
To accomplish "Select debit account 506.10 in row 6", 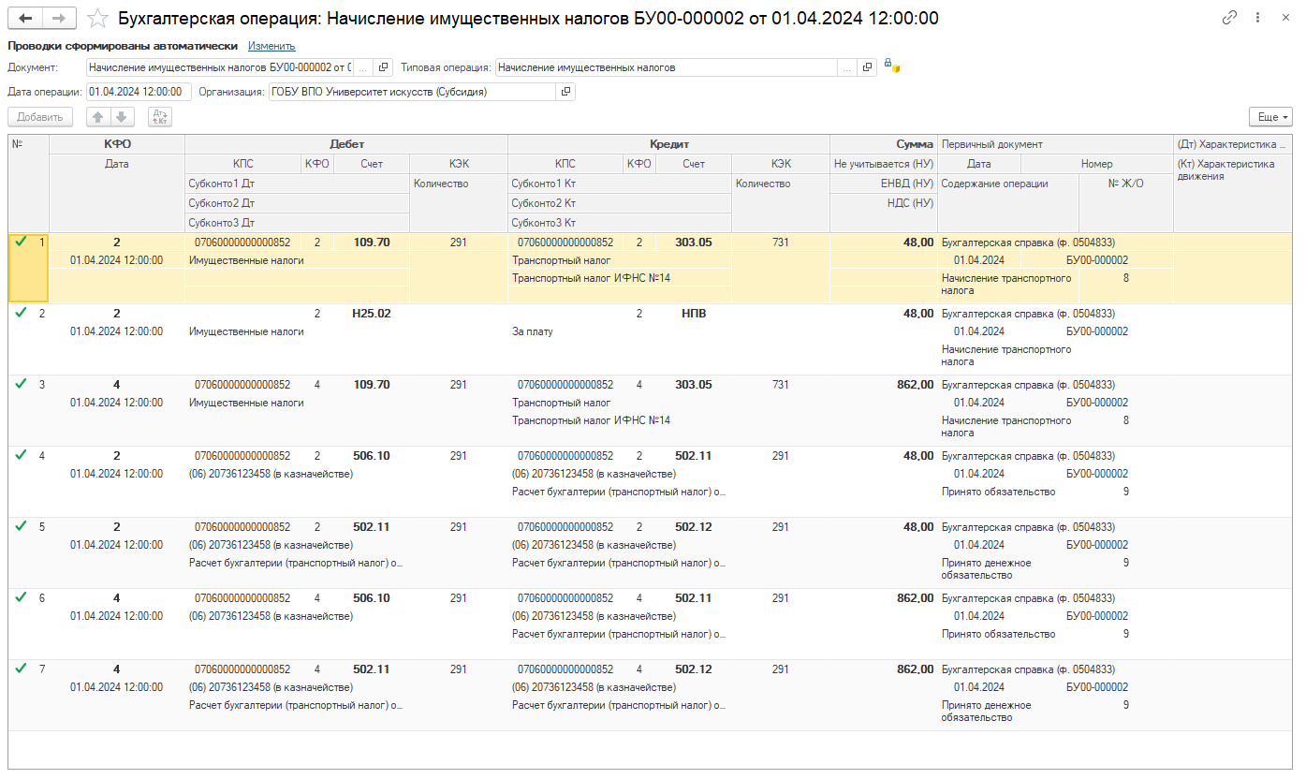I will [372, 598].
